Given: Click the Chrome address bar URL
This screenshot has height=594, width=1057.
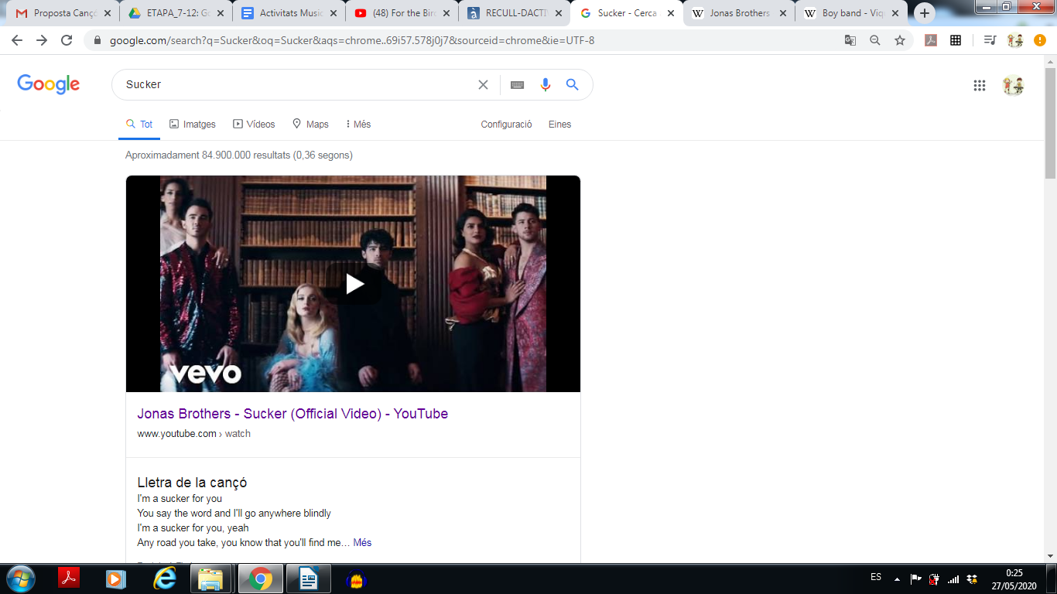Looking at the screenshot, I should coord(352,40).
